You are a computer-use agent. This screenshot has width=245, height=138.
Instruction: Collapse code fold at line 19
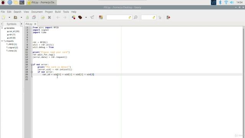pyautogui.click(x=32, y=72)
